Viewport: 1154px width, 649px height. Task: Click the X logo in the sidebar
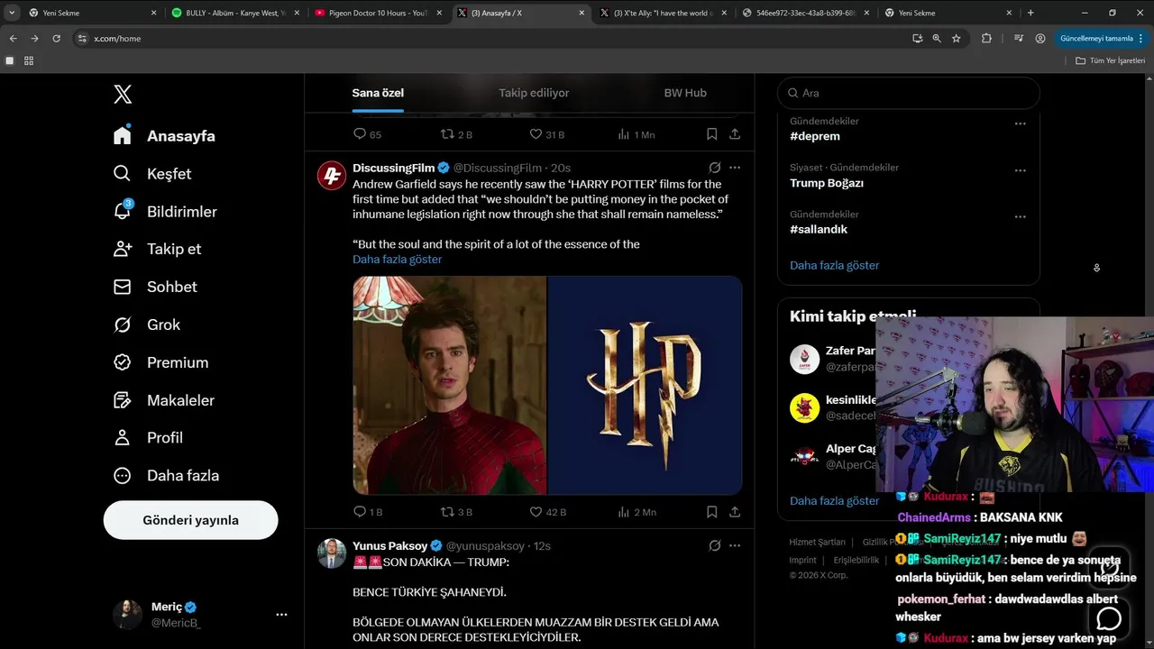point(123,94)
